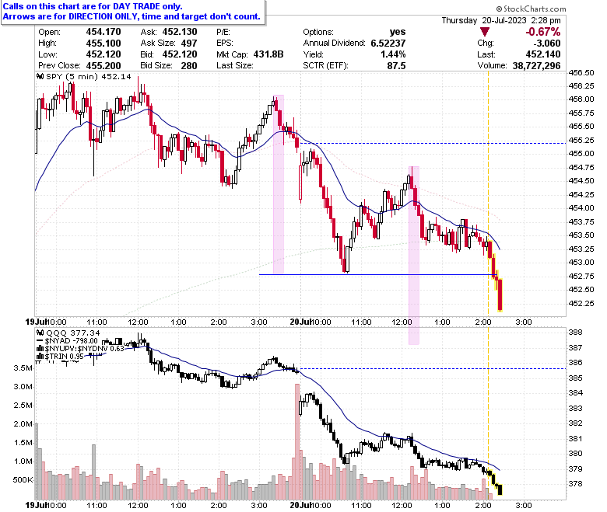Screen dimensions: 607x512
Task: Click the SPY (5 min) 452.14 legend label
Action: (89, 76)
